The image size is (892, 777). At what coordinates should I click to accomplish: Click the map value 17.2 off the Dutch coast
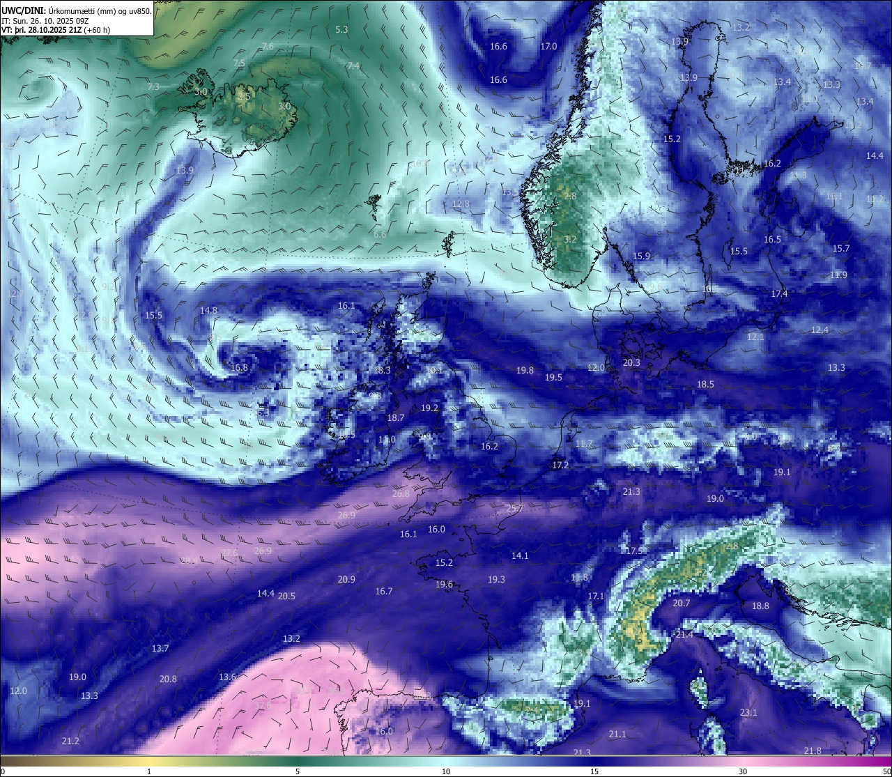(x=560, y=465)
